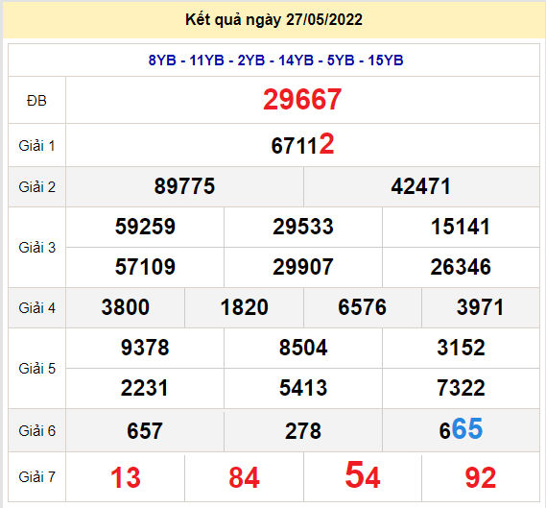Select fifth prize number 8504
Screen dimensions: 546x508
click(x=303, y=348)
